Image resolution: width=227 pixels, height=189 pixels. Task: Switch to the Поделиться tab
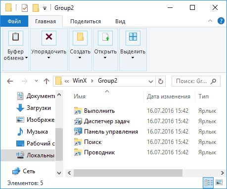click(86, 21)
